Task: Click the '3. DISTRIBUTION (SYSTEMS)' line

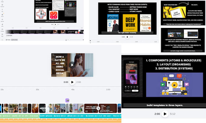Action: (174, 69)
